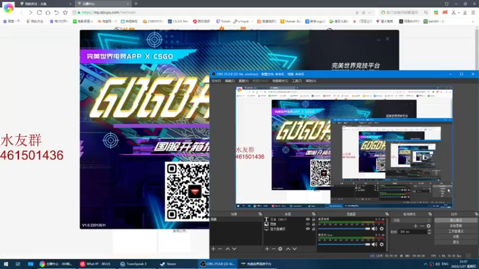The image size is (479, 269).
Task: Open the OBS Help menu
Action: (x=311, y=81)
